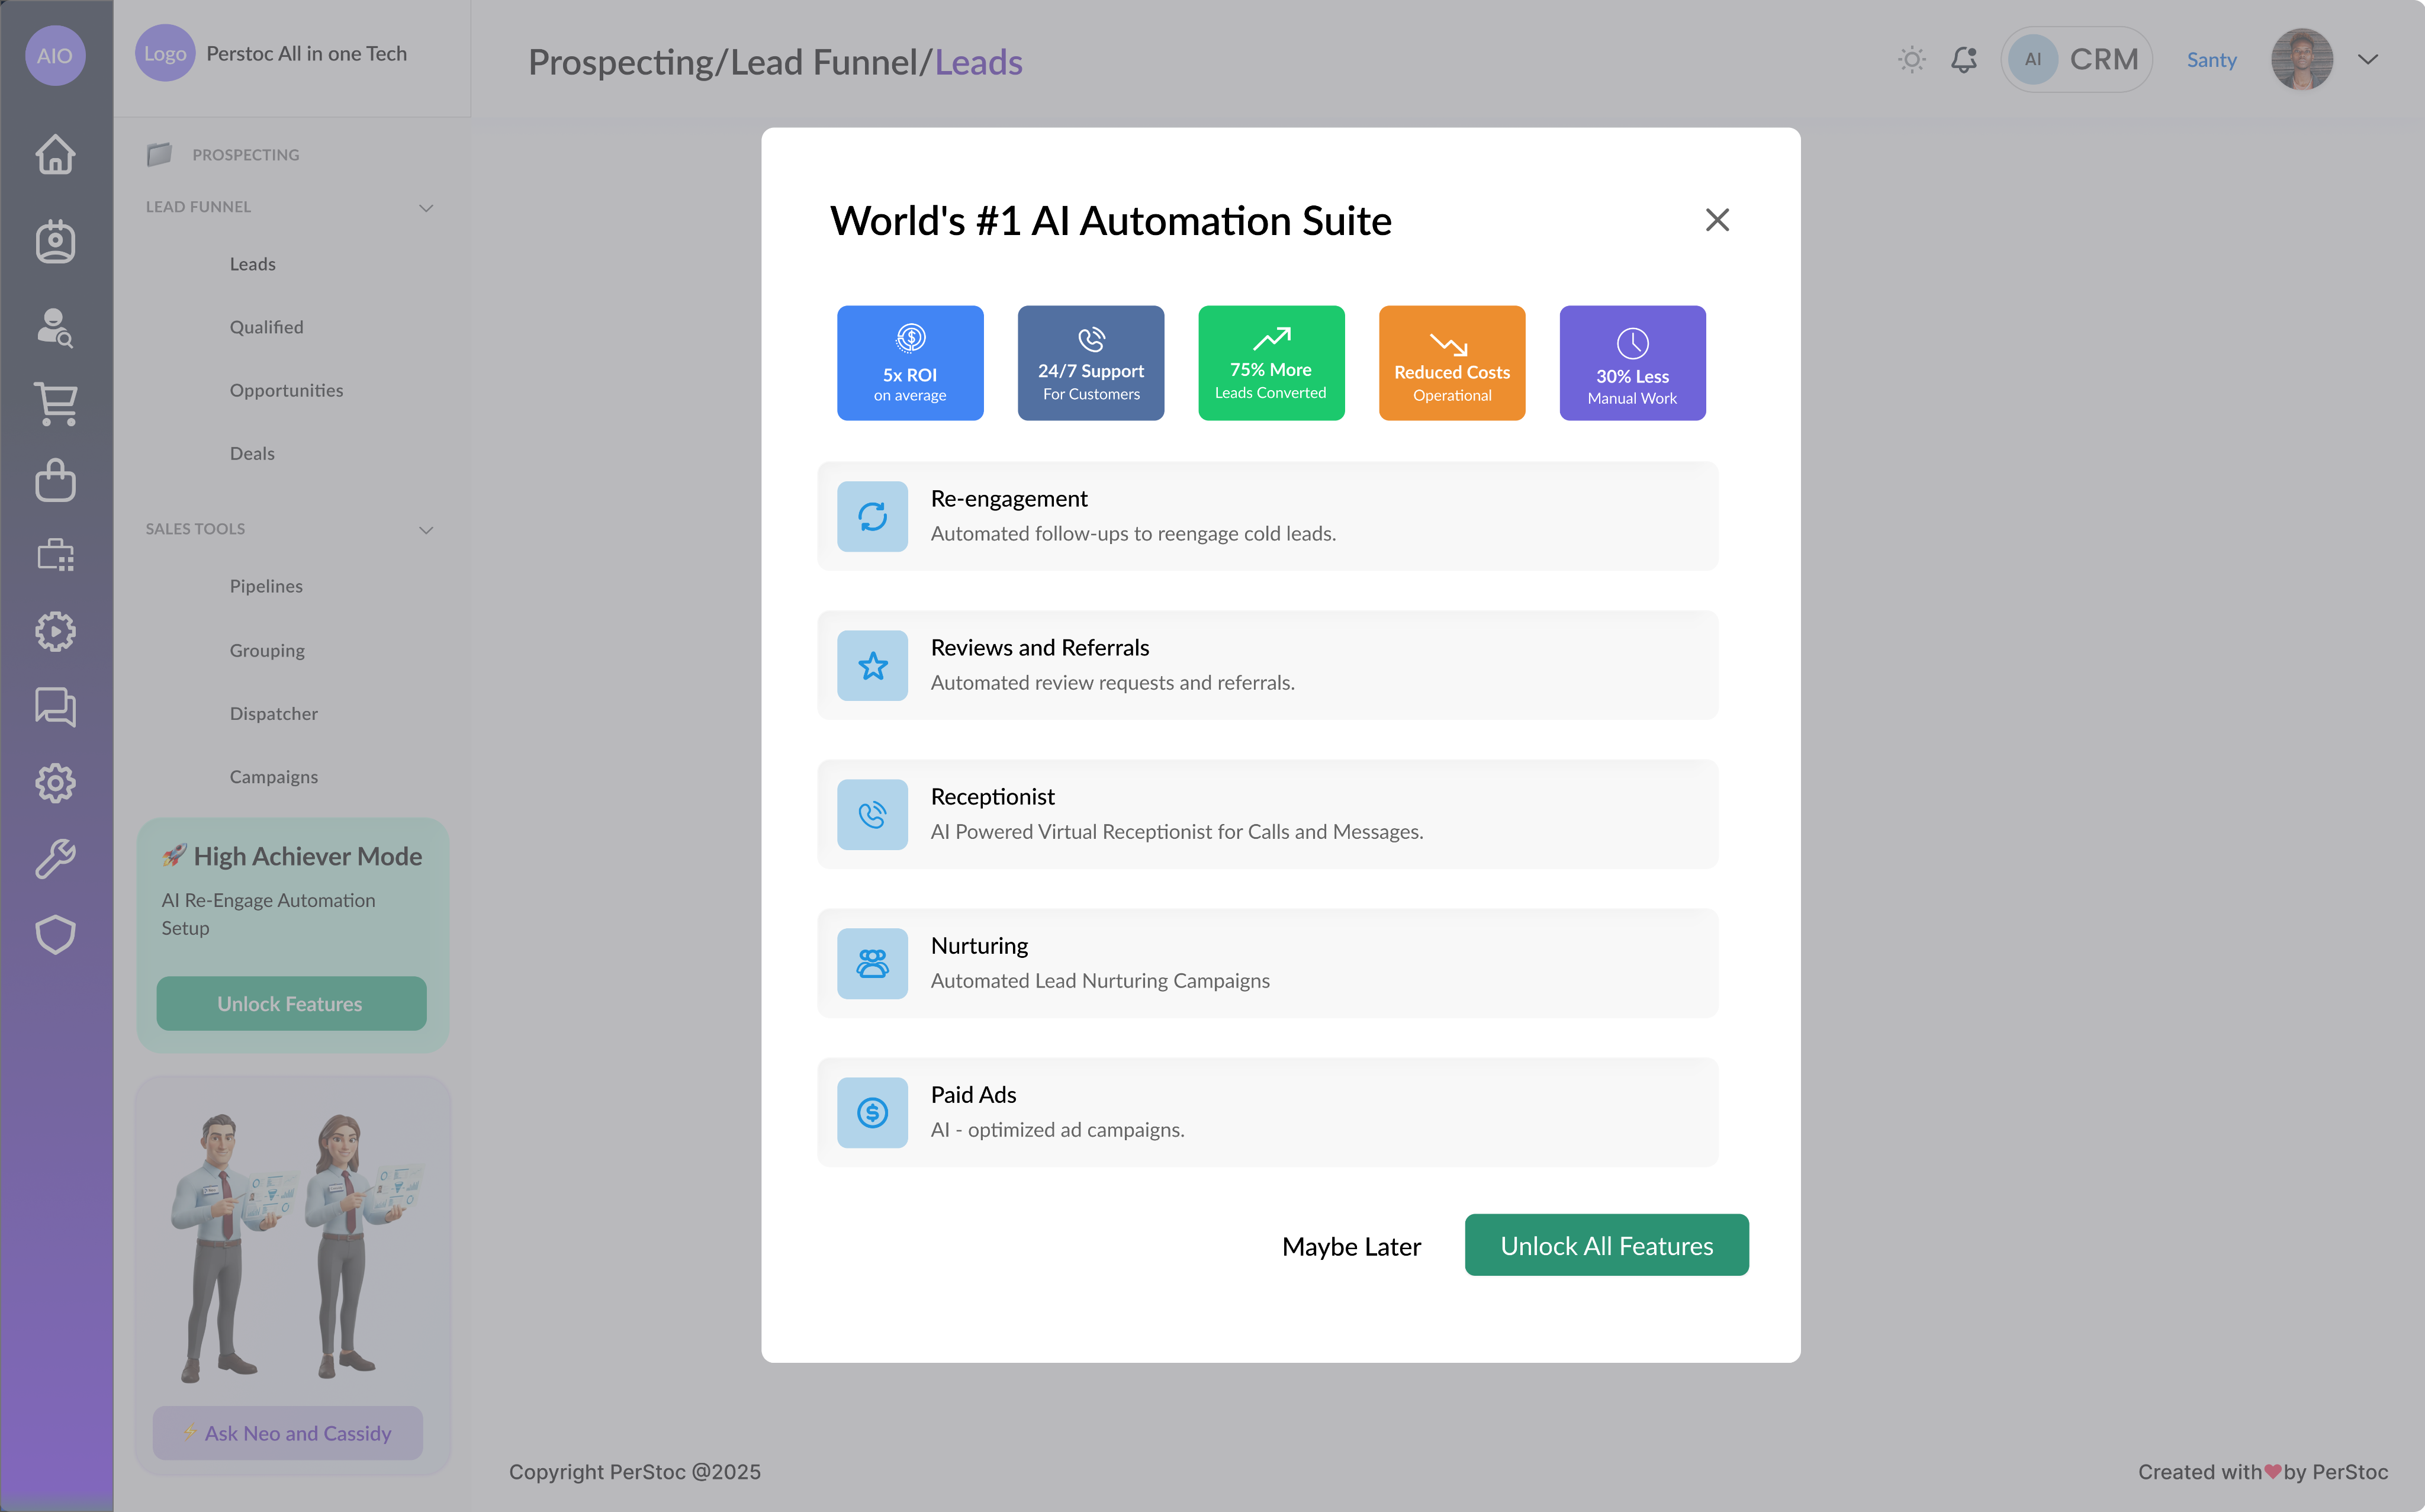Collapse the Lead Funnel section
The height and width of the screenshot is (1512, 2425).
tap(426, 208)
